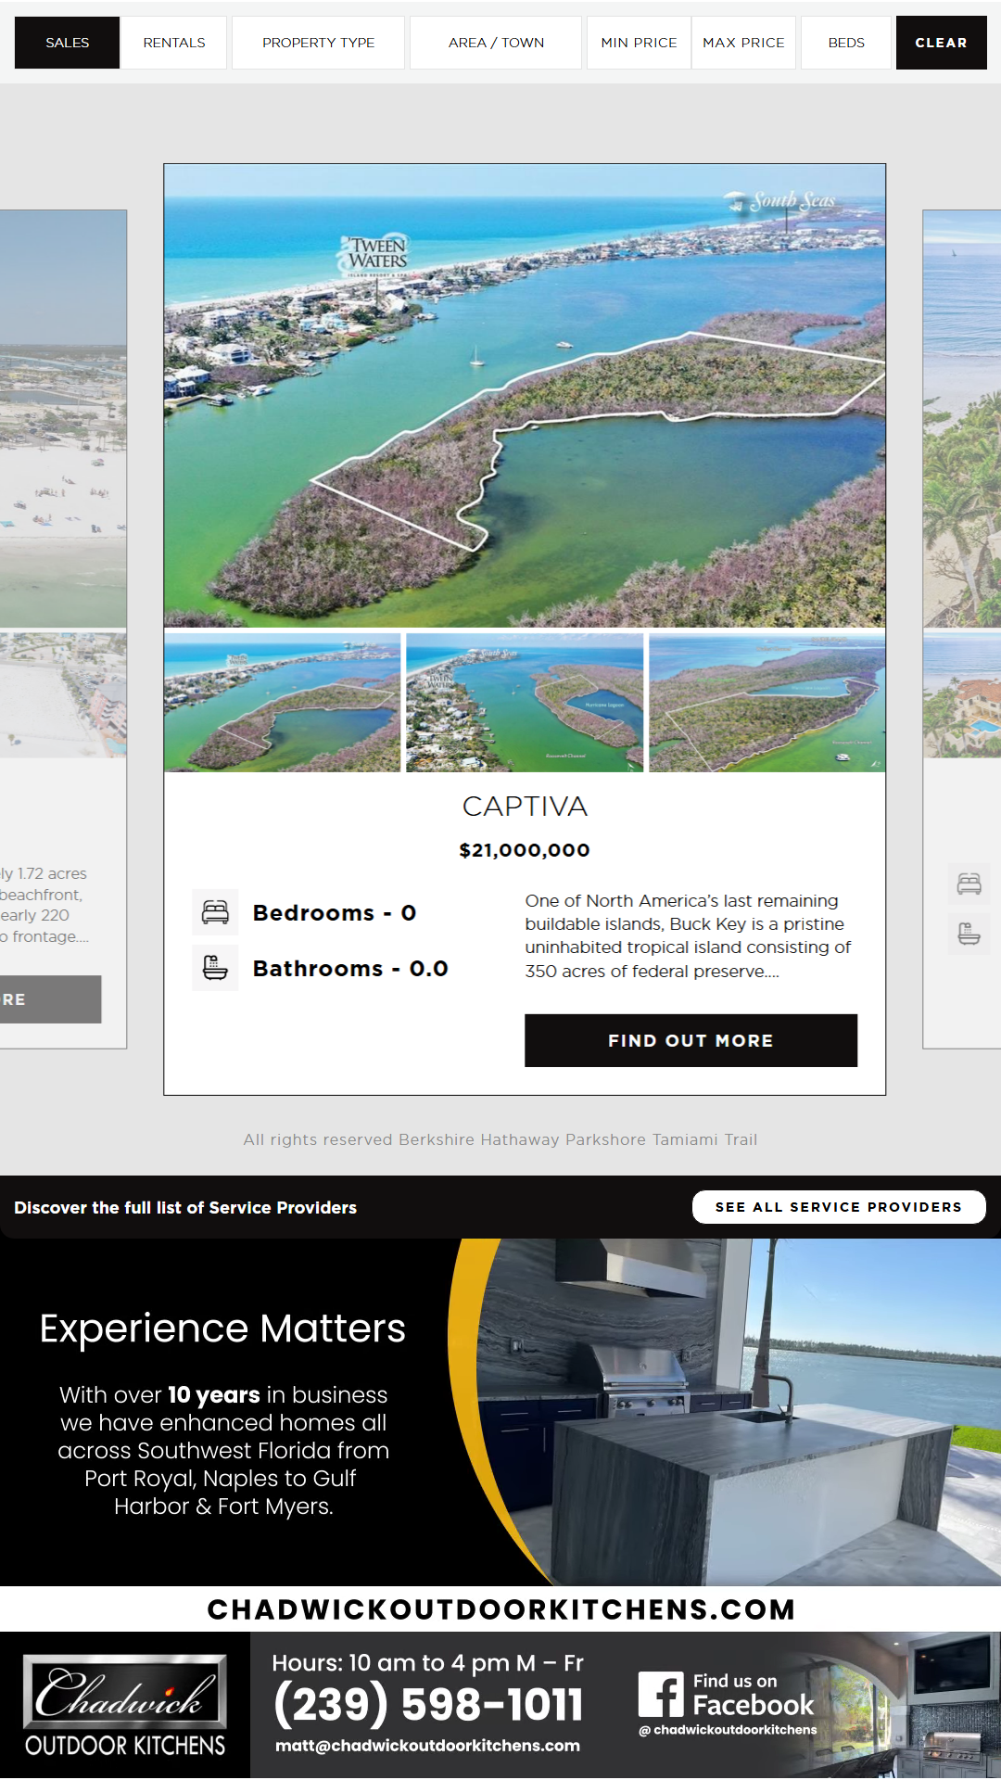Click Find Out More for Captiva listing
1001x1780 pixels.
point(691,1040)
